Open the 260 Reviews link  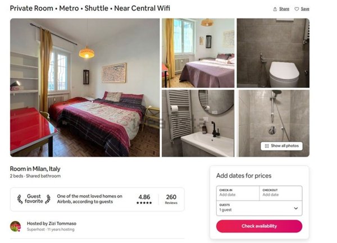click(x=171, y=199)
